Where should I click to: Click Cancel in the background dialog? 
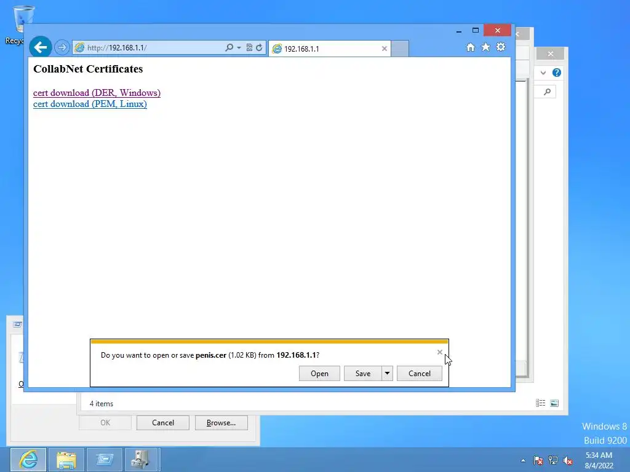point(162,423)
